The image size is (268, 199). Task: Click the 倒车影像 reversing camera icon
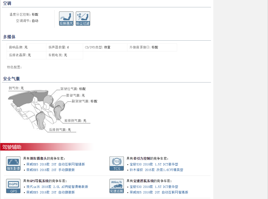coord(13,163)
